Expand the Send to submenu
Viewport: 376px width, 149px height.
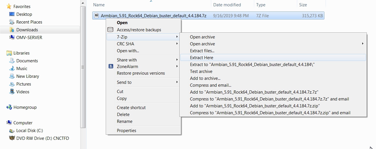tap(177, 82)
